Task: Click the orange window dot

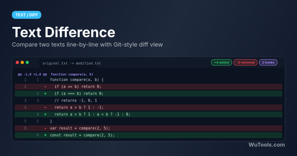Action: tap(22, 62)
